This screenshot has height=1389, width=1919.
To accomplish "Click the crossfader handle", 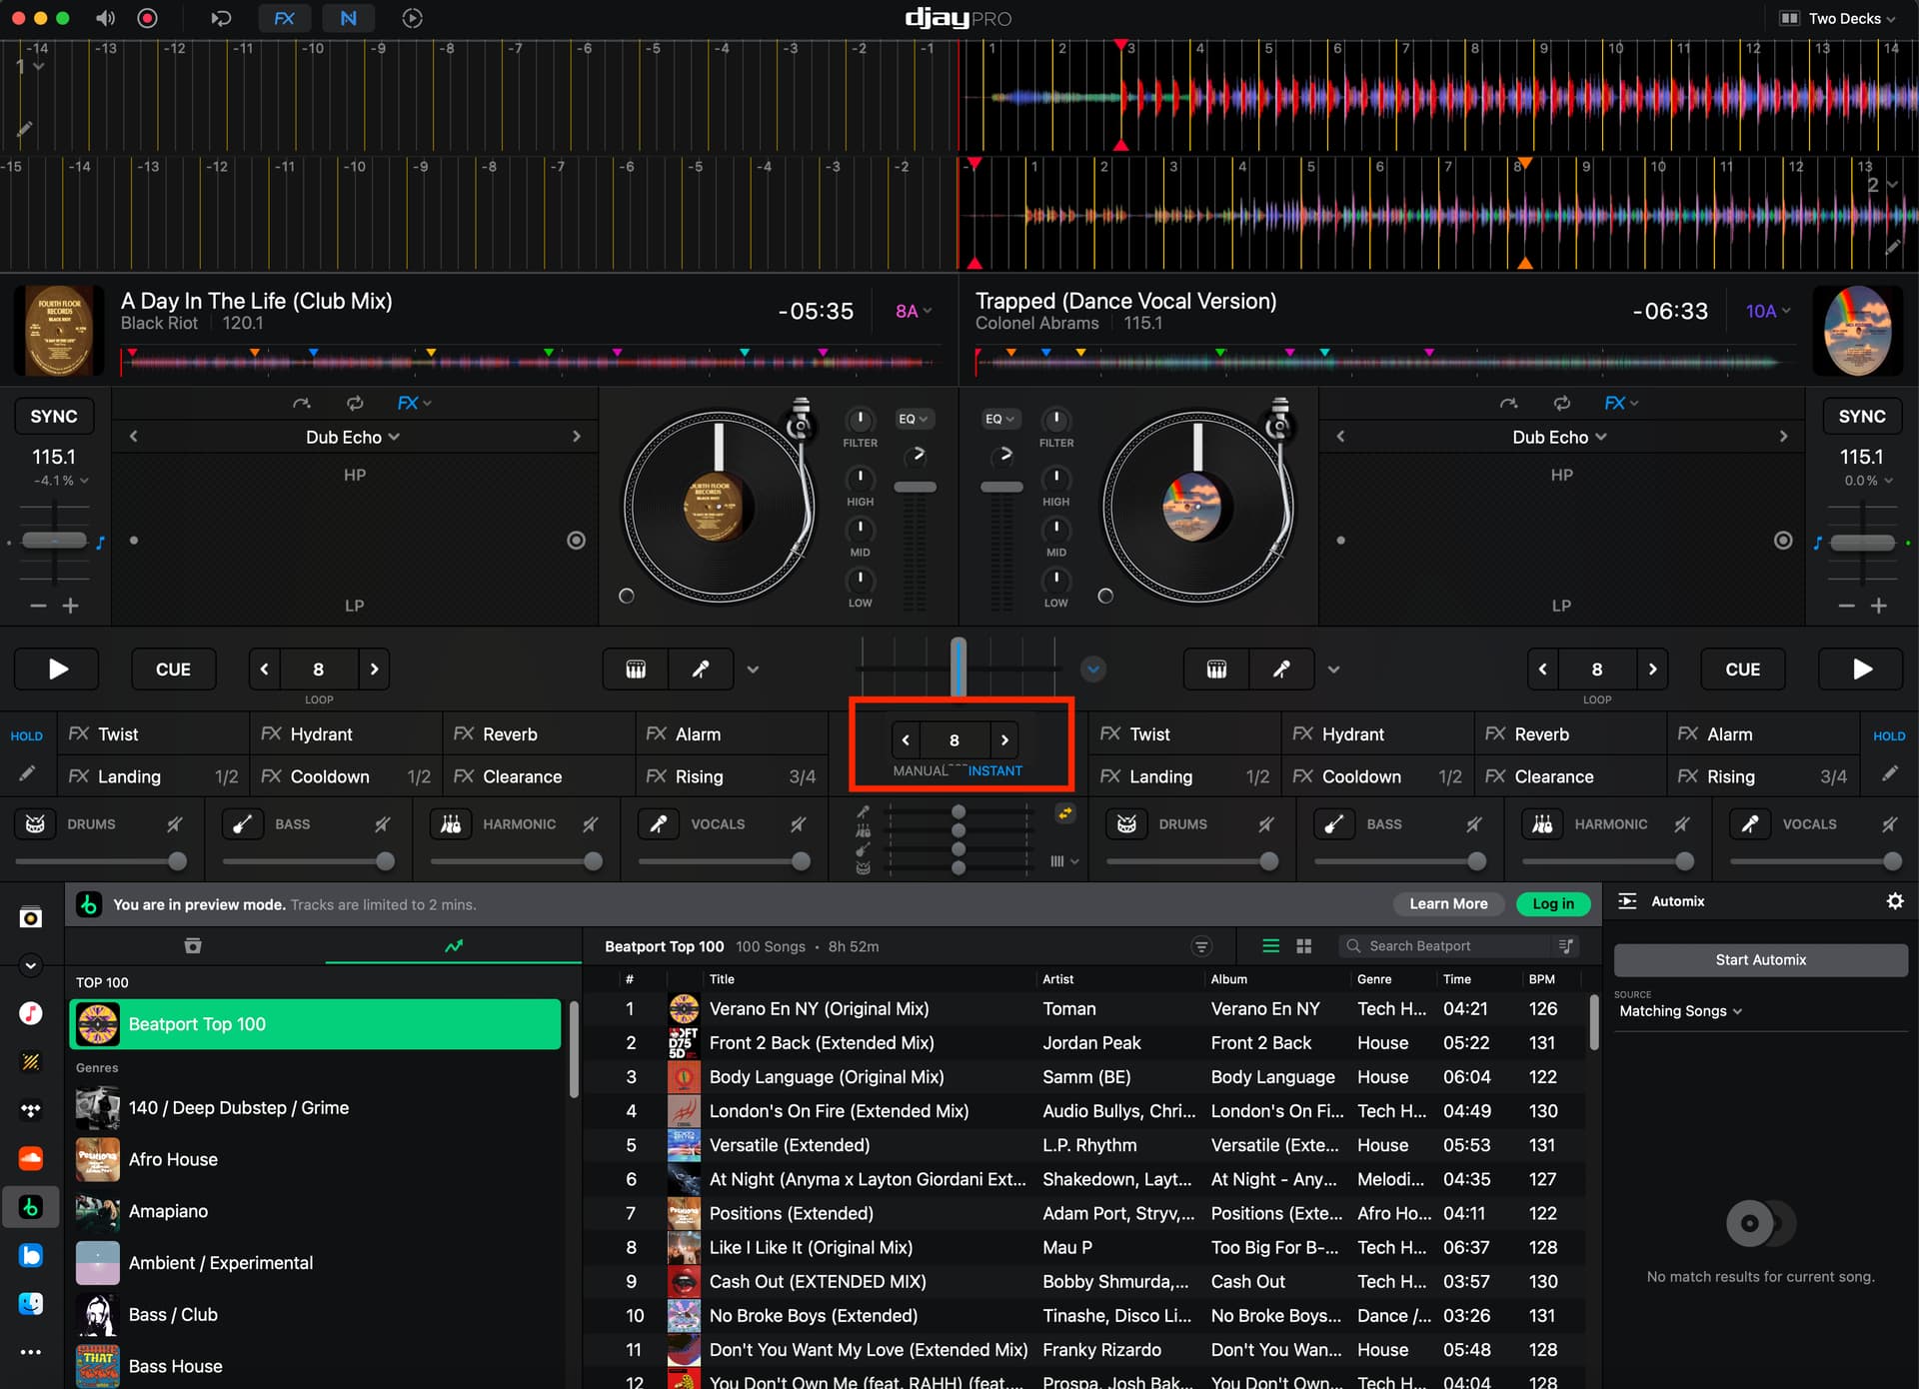I will point(959,666).
